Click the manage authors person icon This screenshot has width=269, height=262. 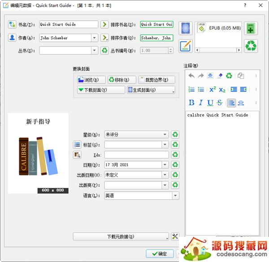click(12, 38)
